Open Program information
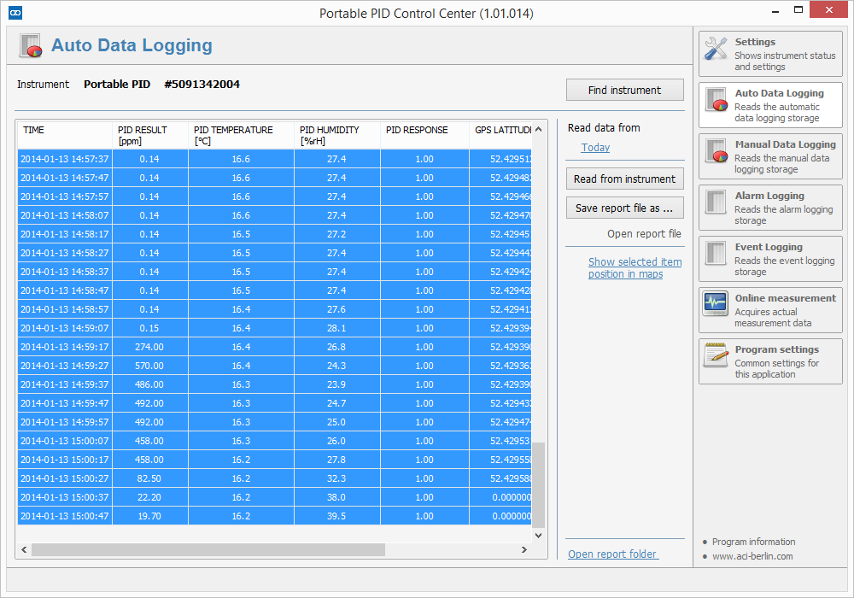Image resolution: width=854 pixels, height=598 pixels. click(x=753, y=542)
